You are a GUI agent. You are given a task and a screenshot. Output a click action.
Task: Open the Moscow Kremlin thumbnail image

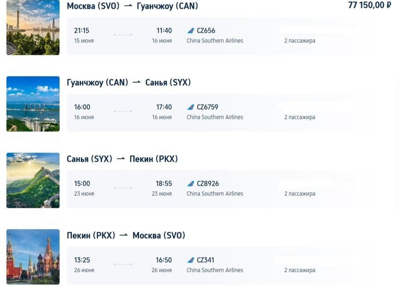coord(32,257)
